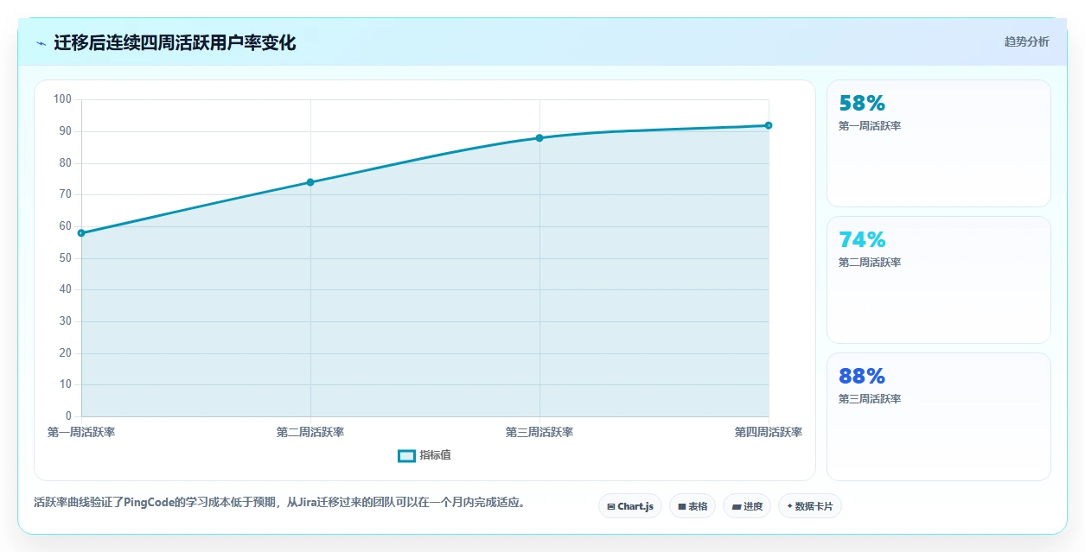The height and width of the screenshot is (552, 1085).
Task: Open the 74% 第二周活跃率 card
Action: point(939,280)
